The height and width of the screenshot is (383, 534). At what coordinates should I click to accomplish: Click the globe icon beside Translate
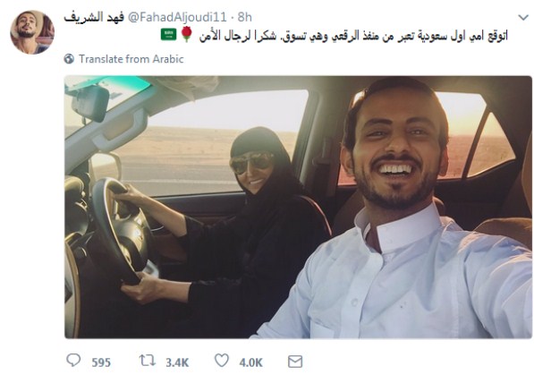pos(69,59)
